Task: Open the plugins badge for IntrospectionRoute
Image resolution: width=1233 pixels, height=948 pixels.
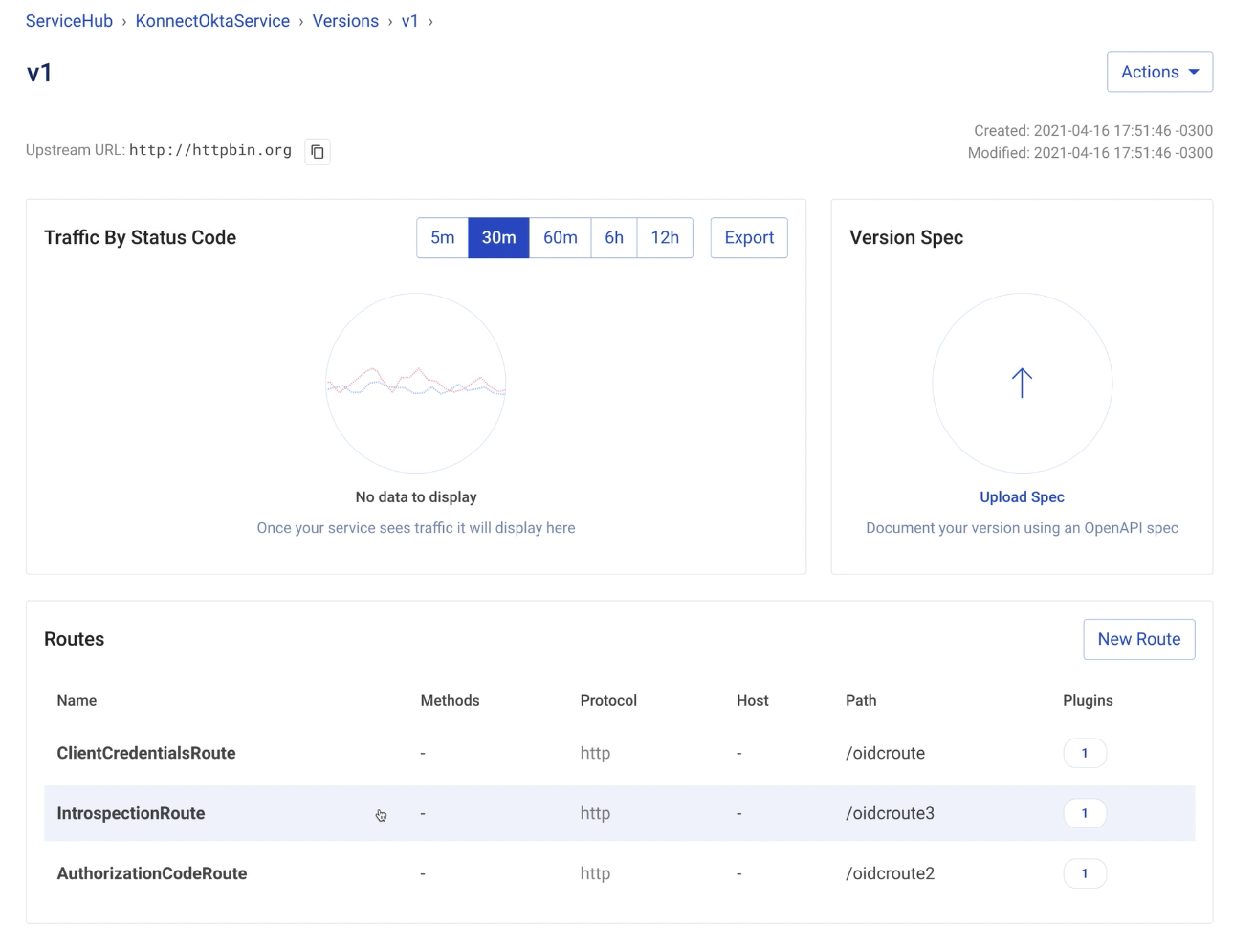Action: pyautogui.click(x=1084, y=813)
